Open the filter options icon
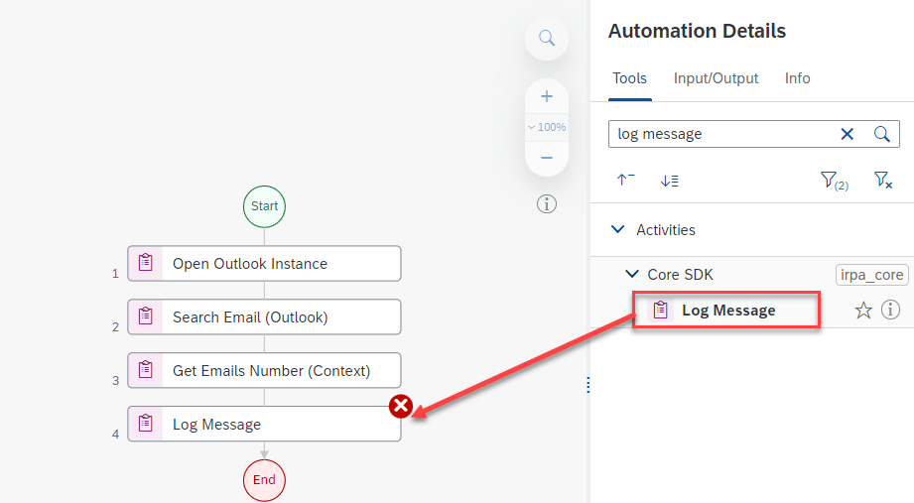The height and width of the screenshot is (503, 914). [832, 180]
